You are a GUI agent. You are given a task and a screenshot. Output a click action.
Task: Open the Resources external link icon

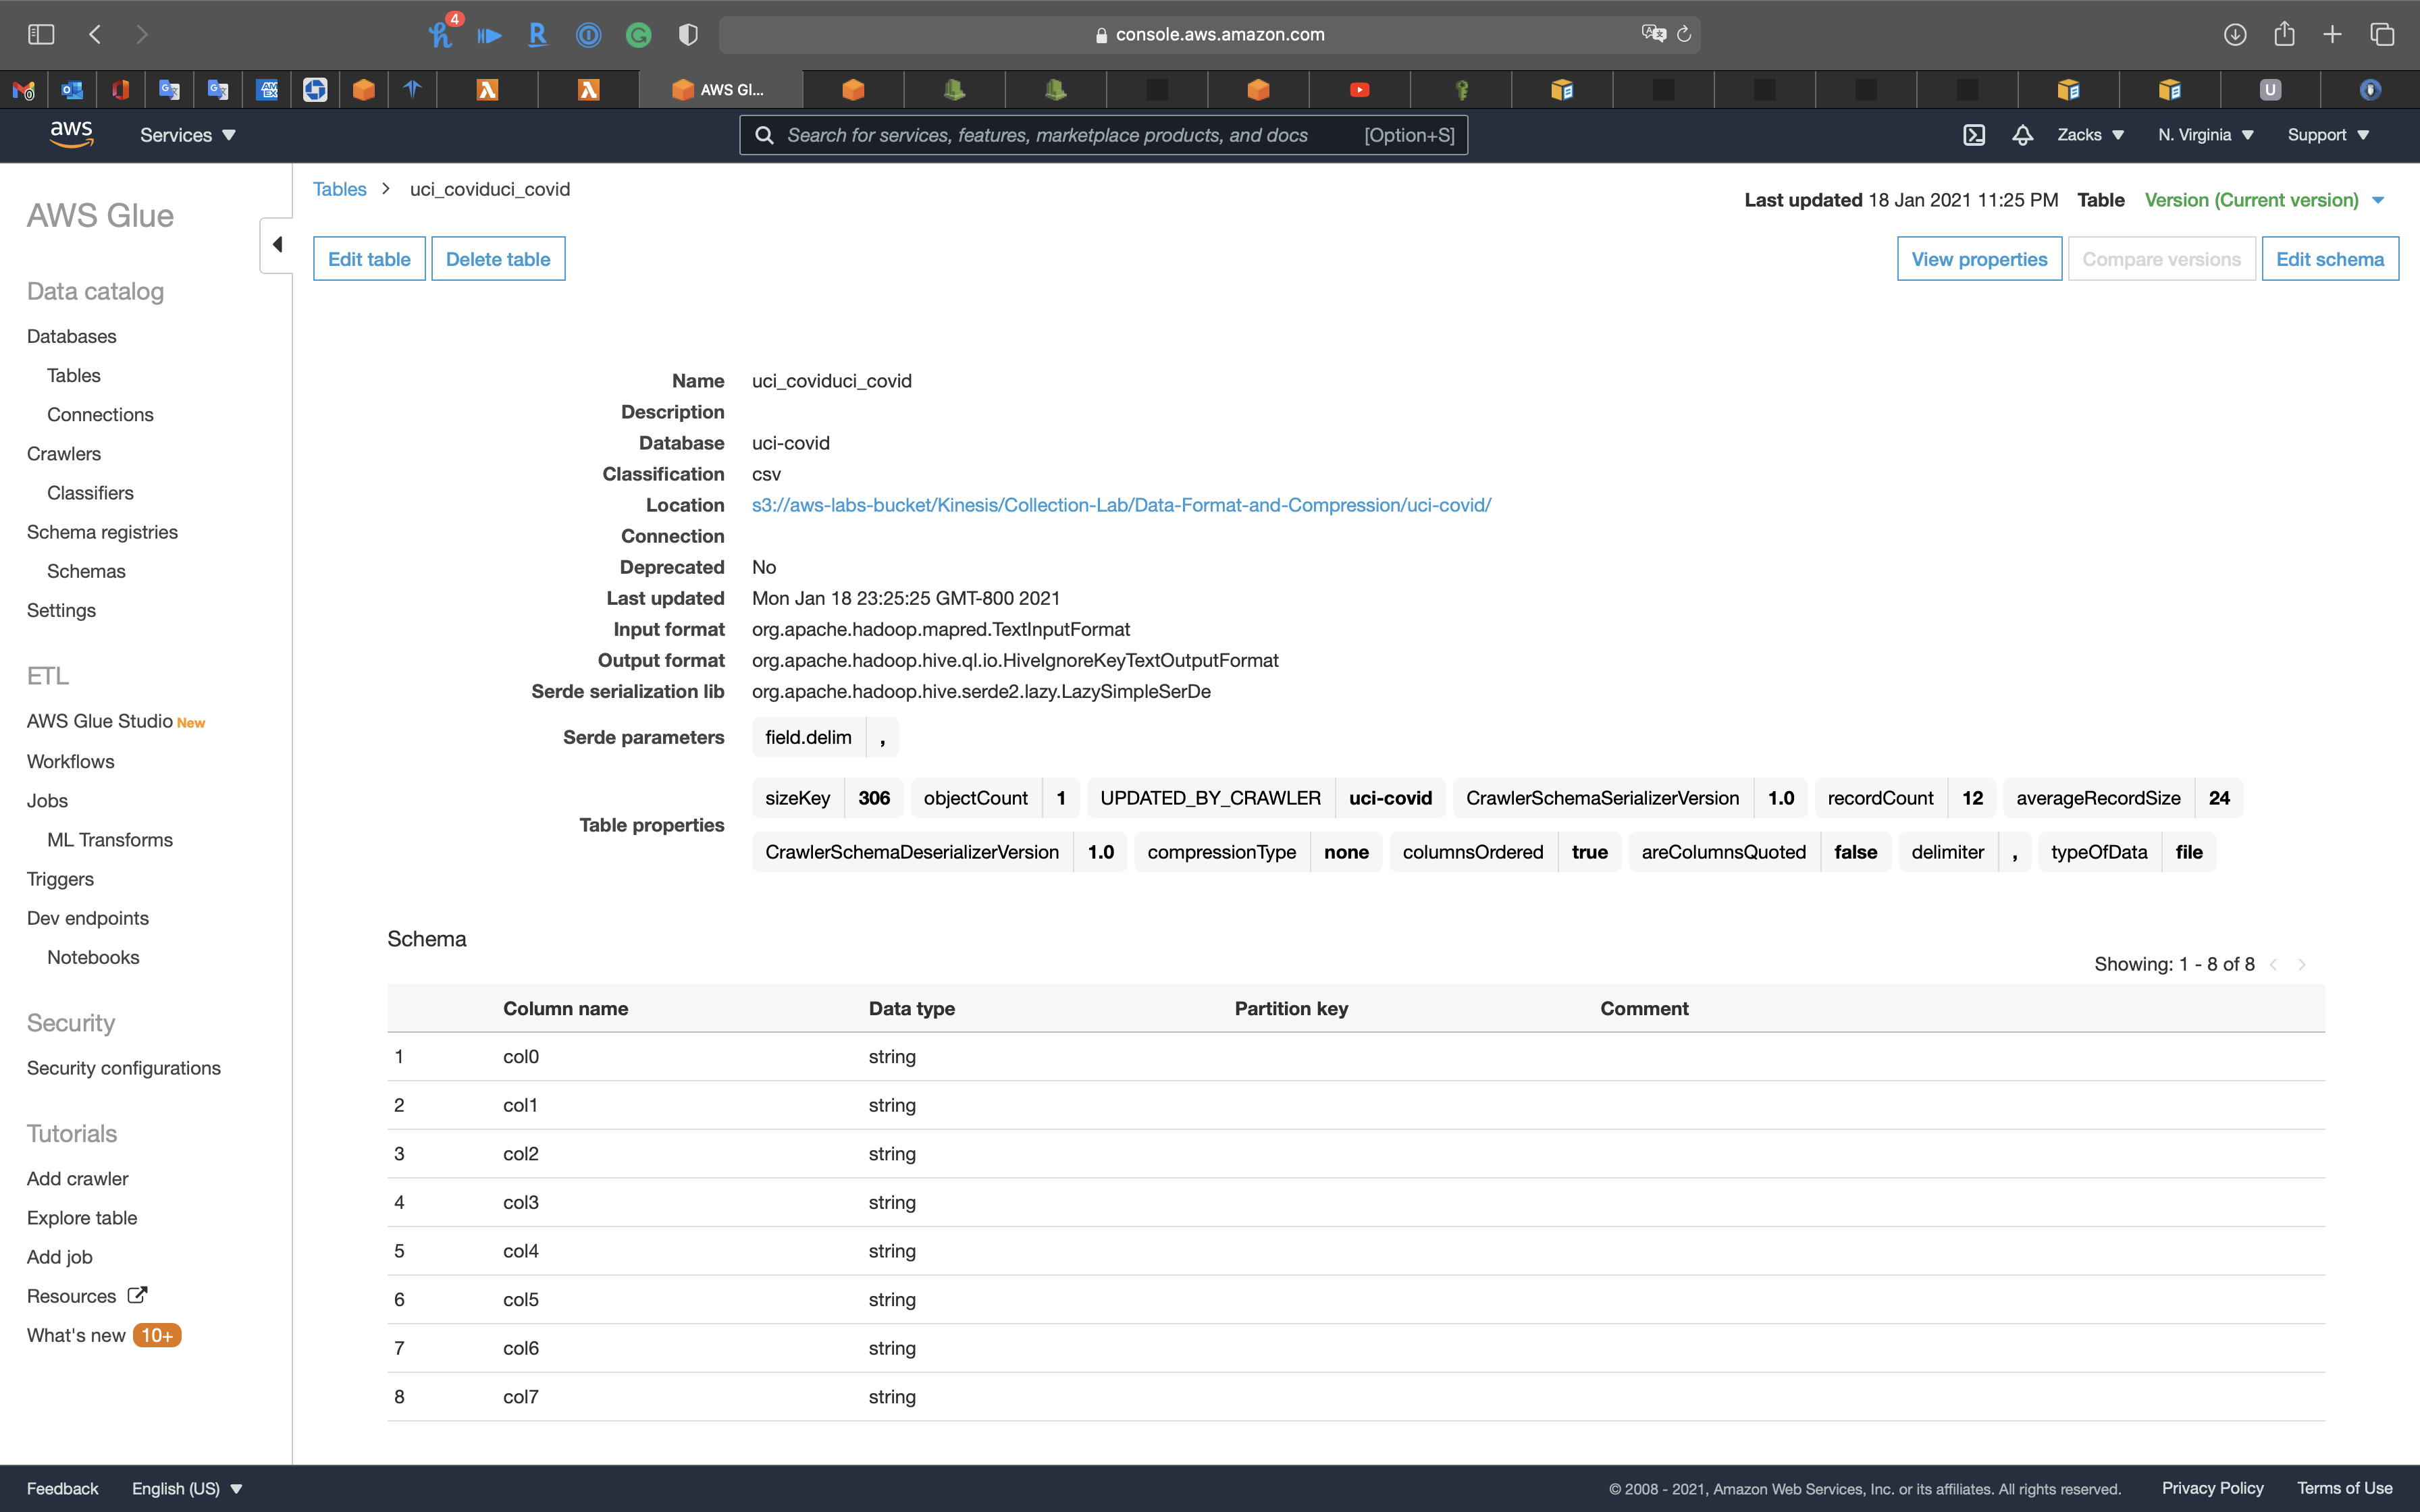(137, 1295)
